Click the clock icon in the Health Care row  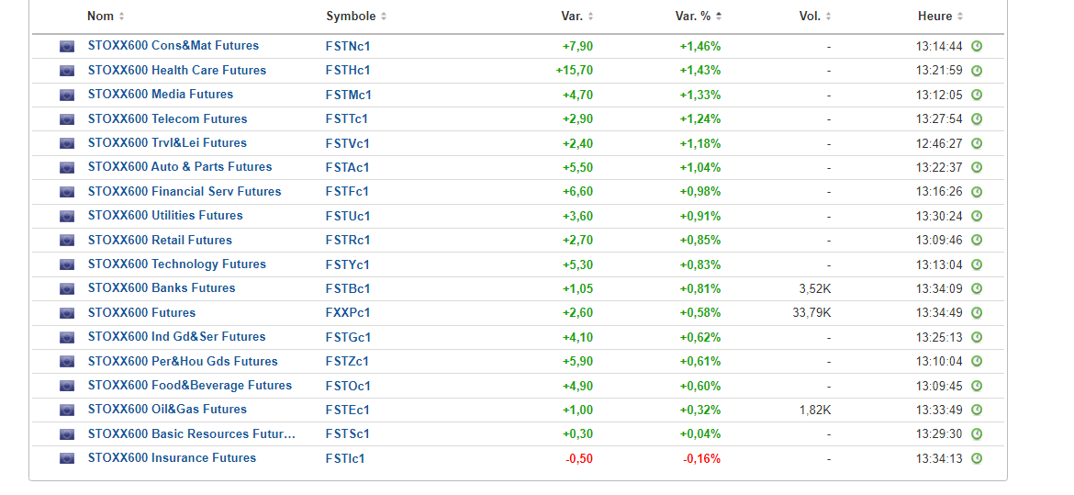(977, 71)
